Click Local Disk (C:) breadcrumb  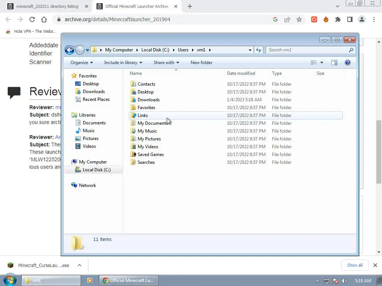pyautogui.click(x=155, y=50)
